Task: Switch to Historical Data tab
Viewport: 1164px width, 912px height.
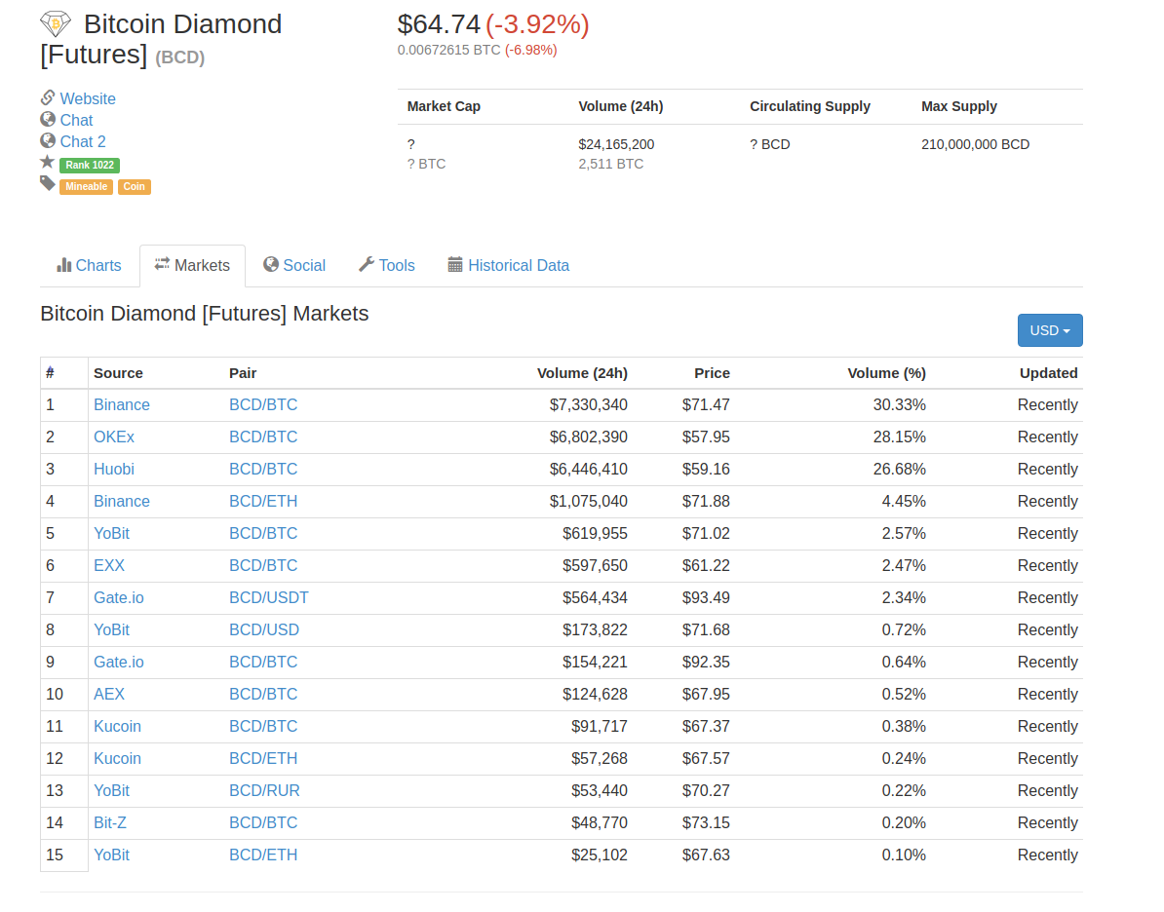Action: [509, 266]
